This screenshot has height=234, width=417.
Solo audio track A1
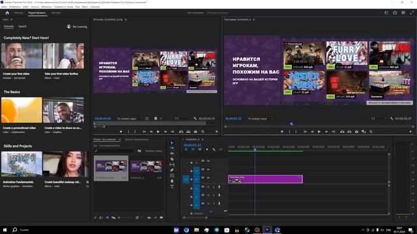214,187
